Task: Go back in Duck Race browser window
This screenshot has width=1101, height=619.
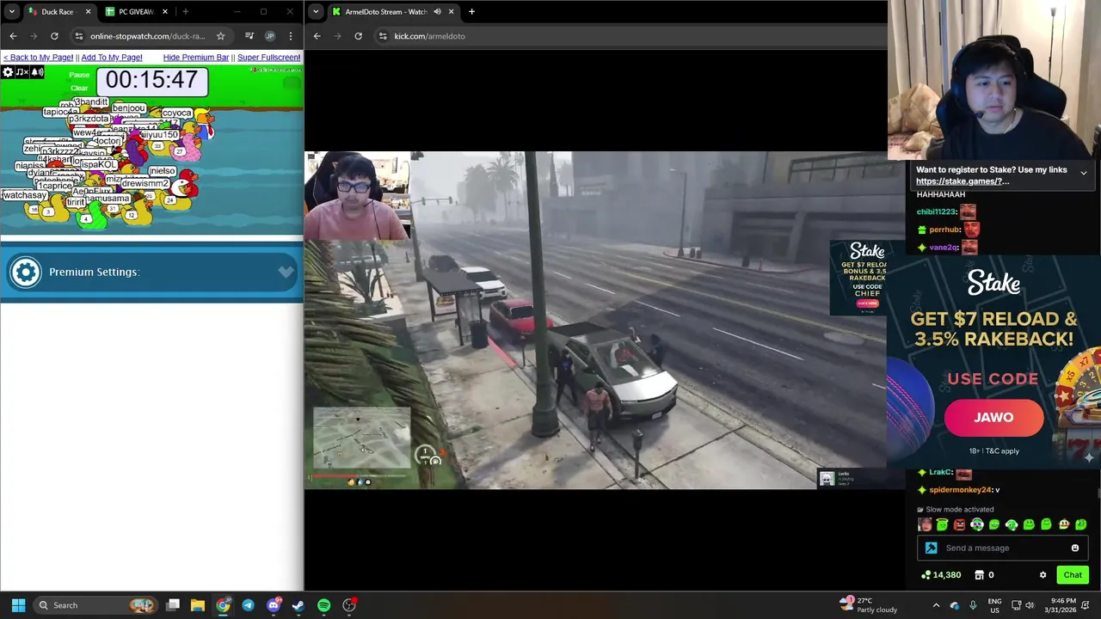Action: 13,36
